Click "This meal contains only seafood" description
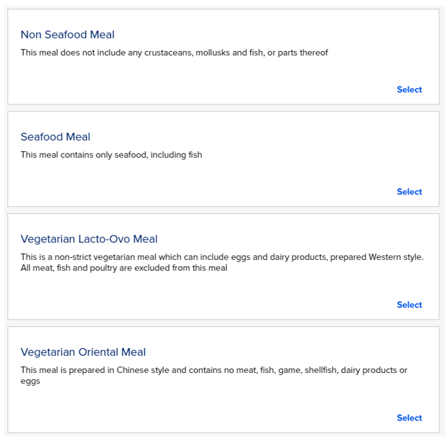The image size is (445, 444). 111,155
